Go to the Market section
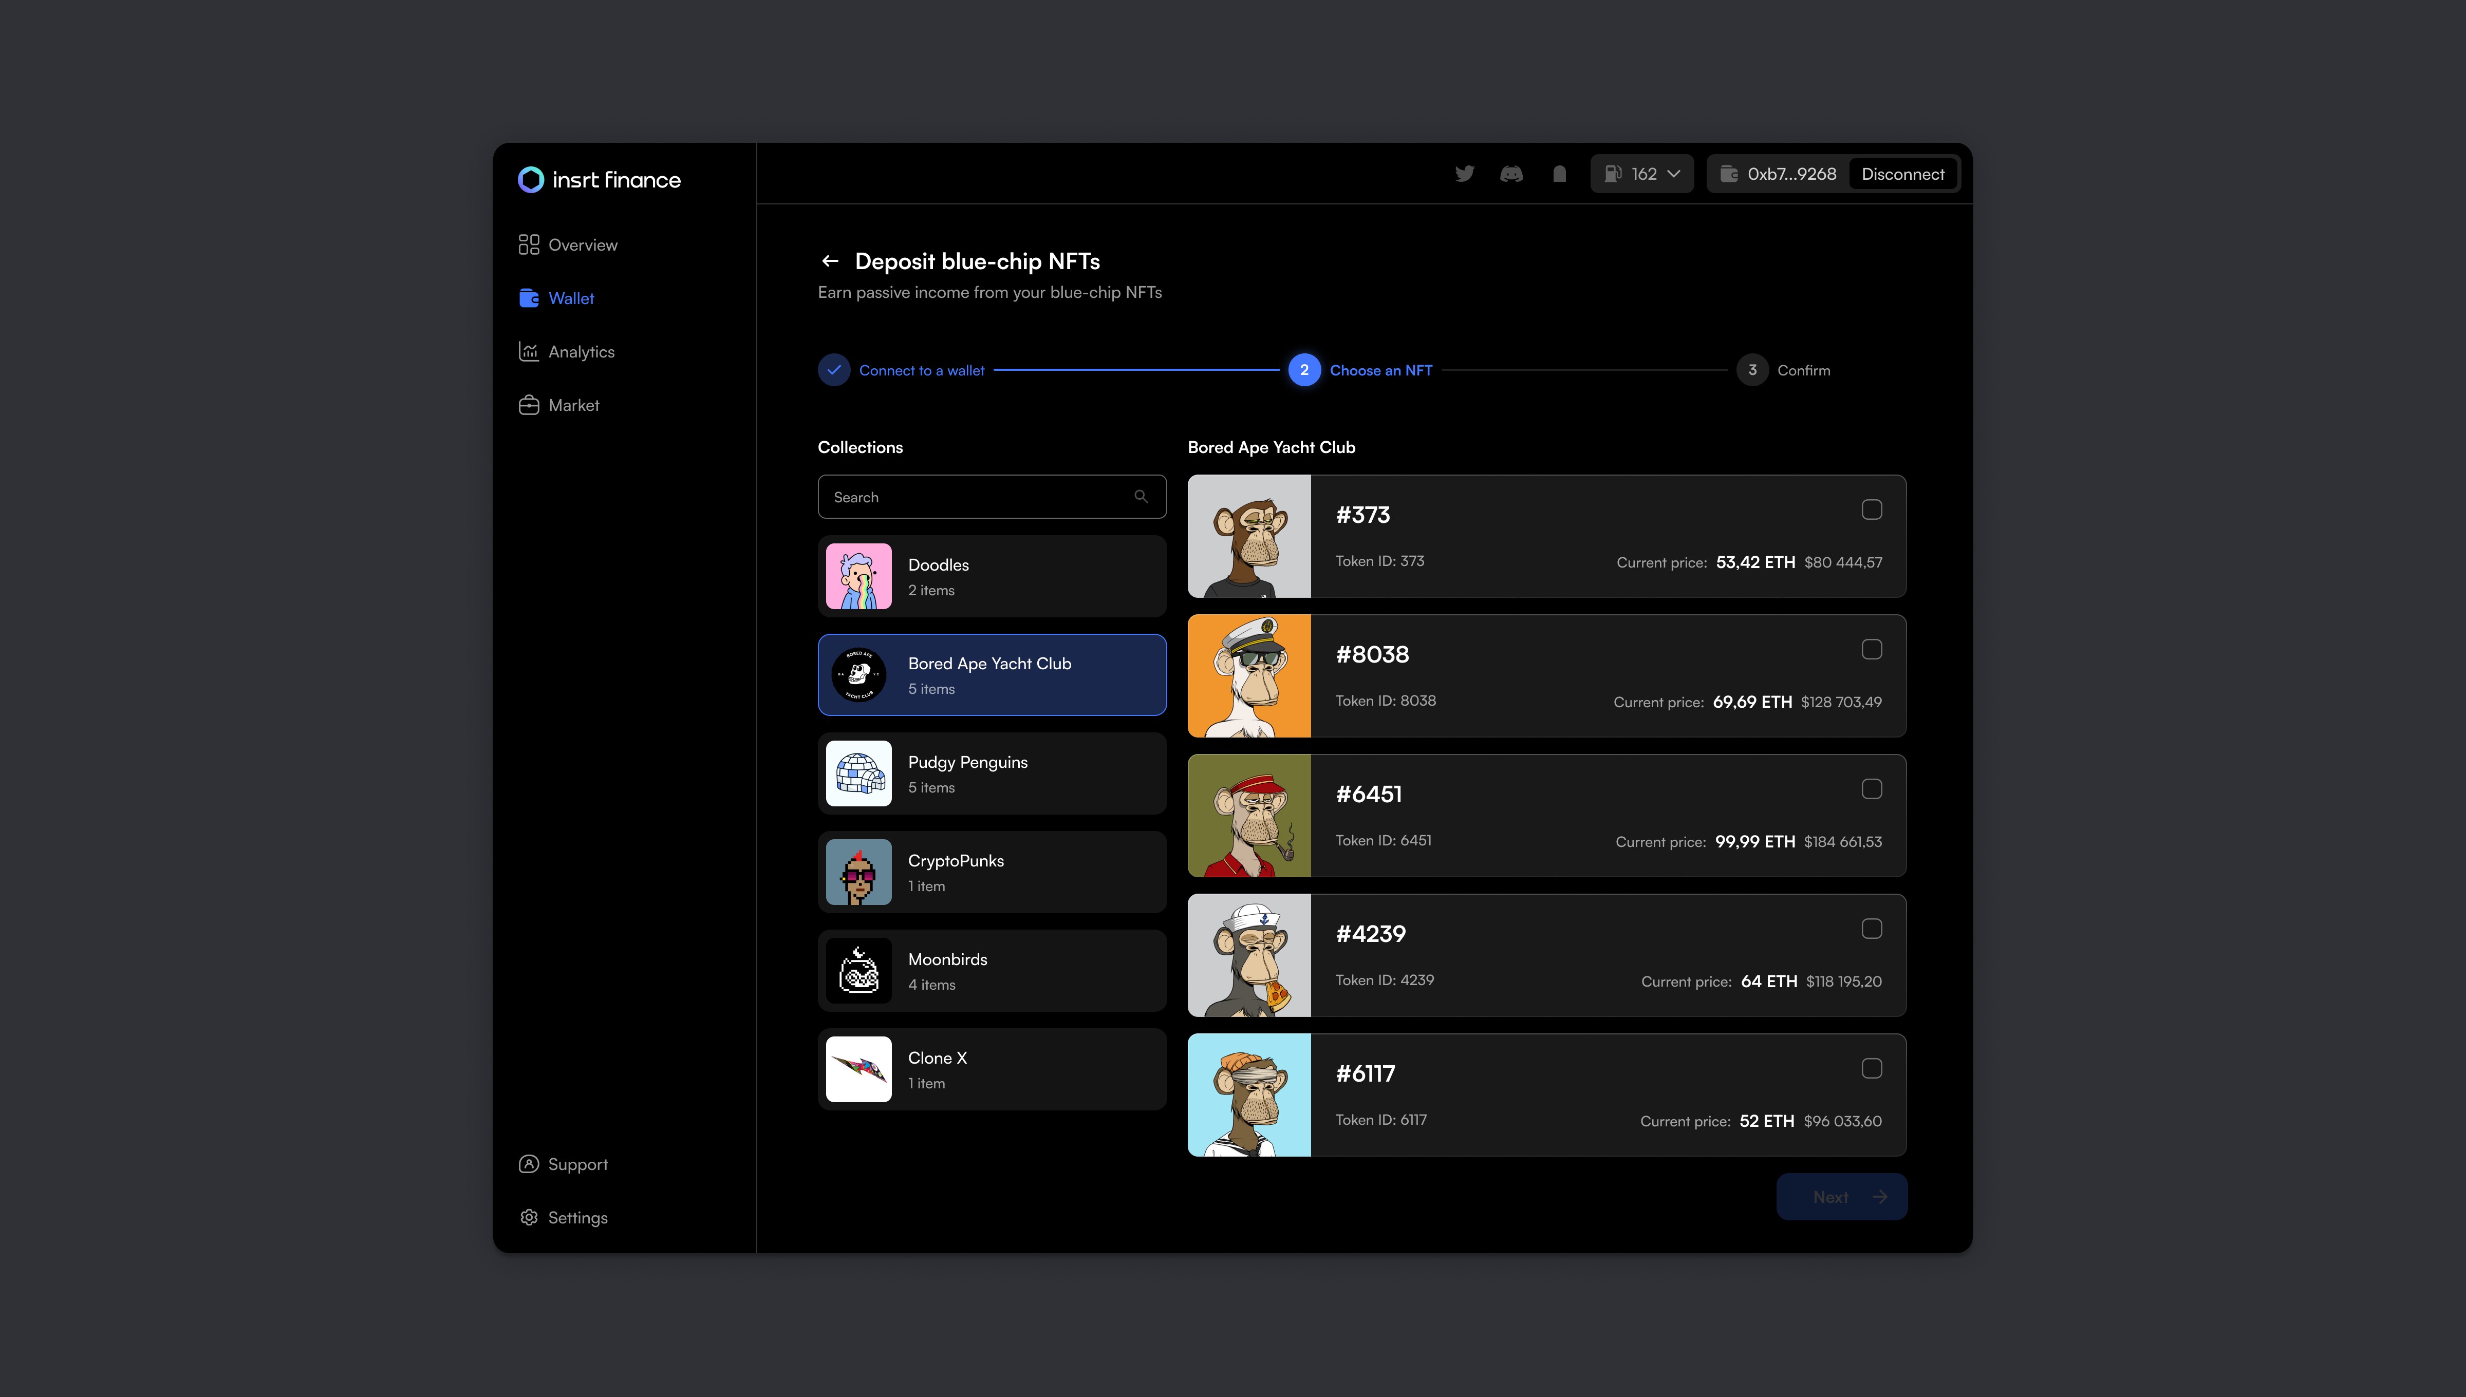 point(558,405)
